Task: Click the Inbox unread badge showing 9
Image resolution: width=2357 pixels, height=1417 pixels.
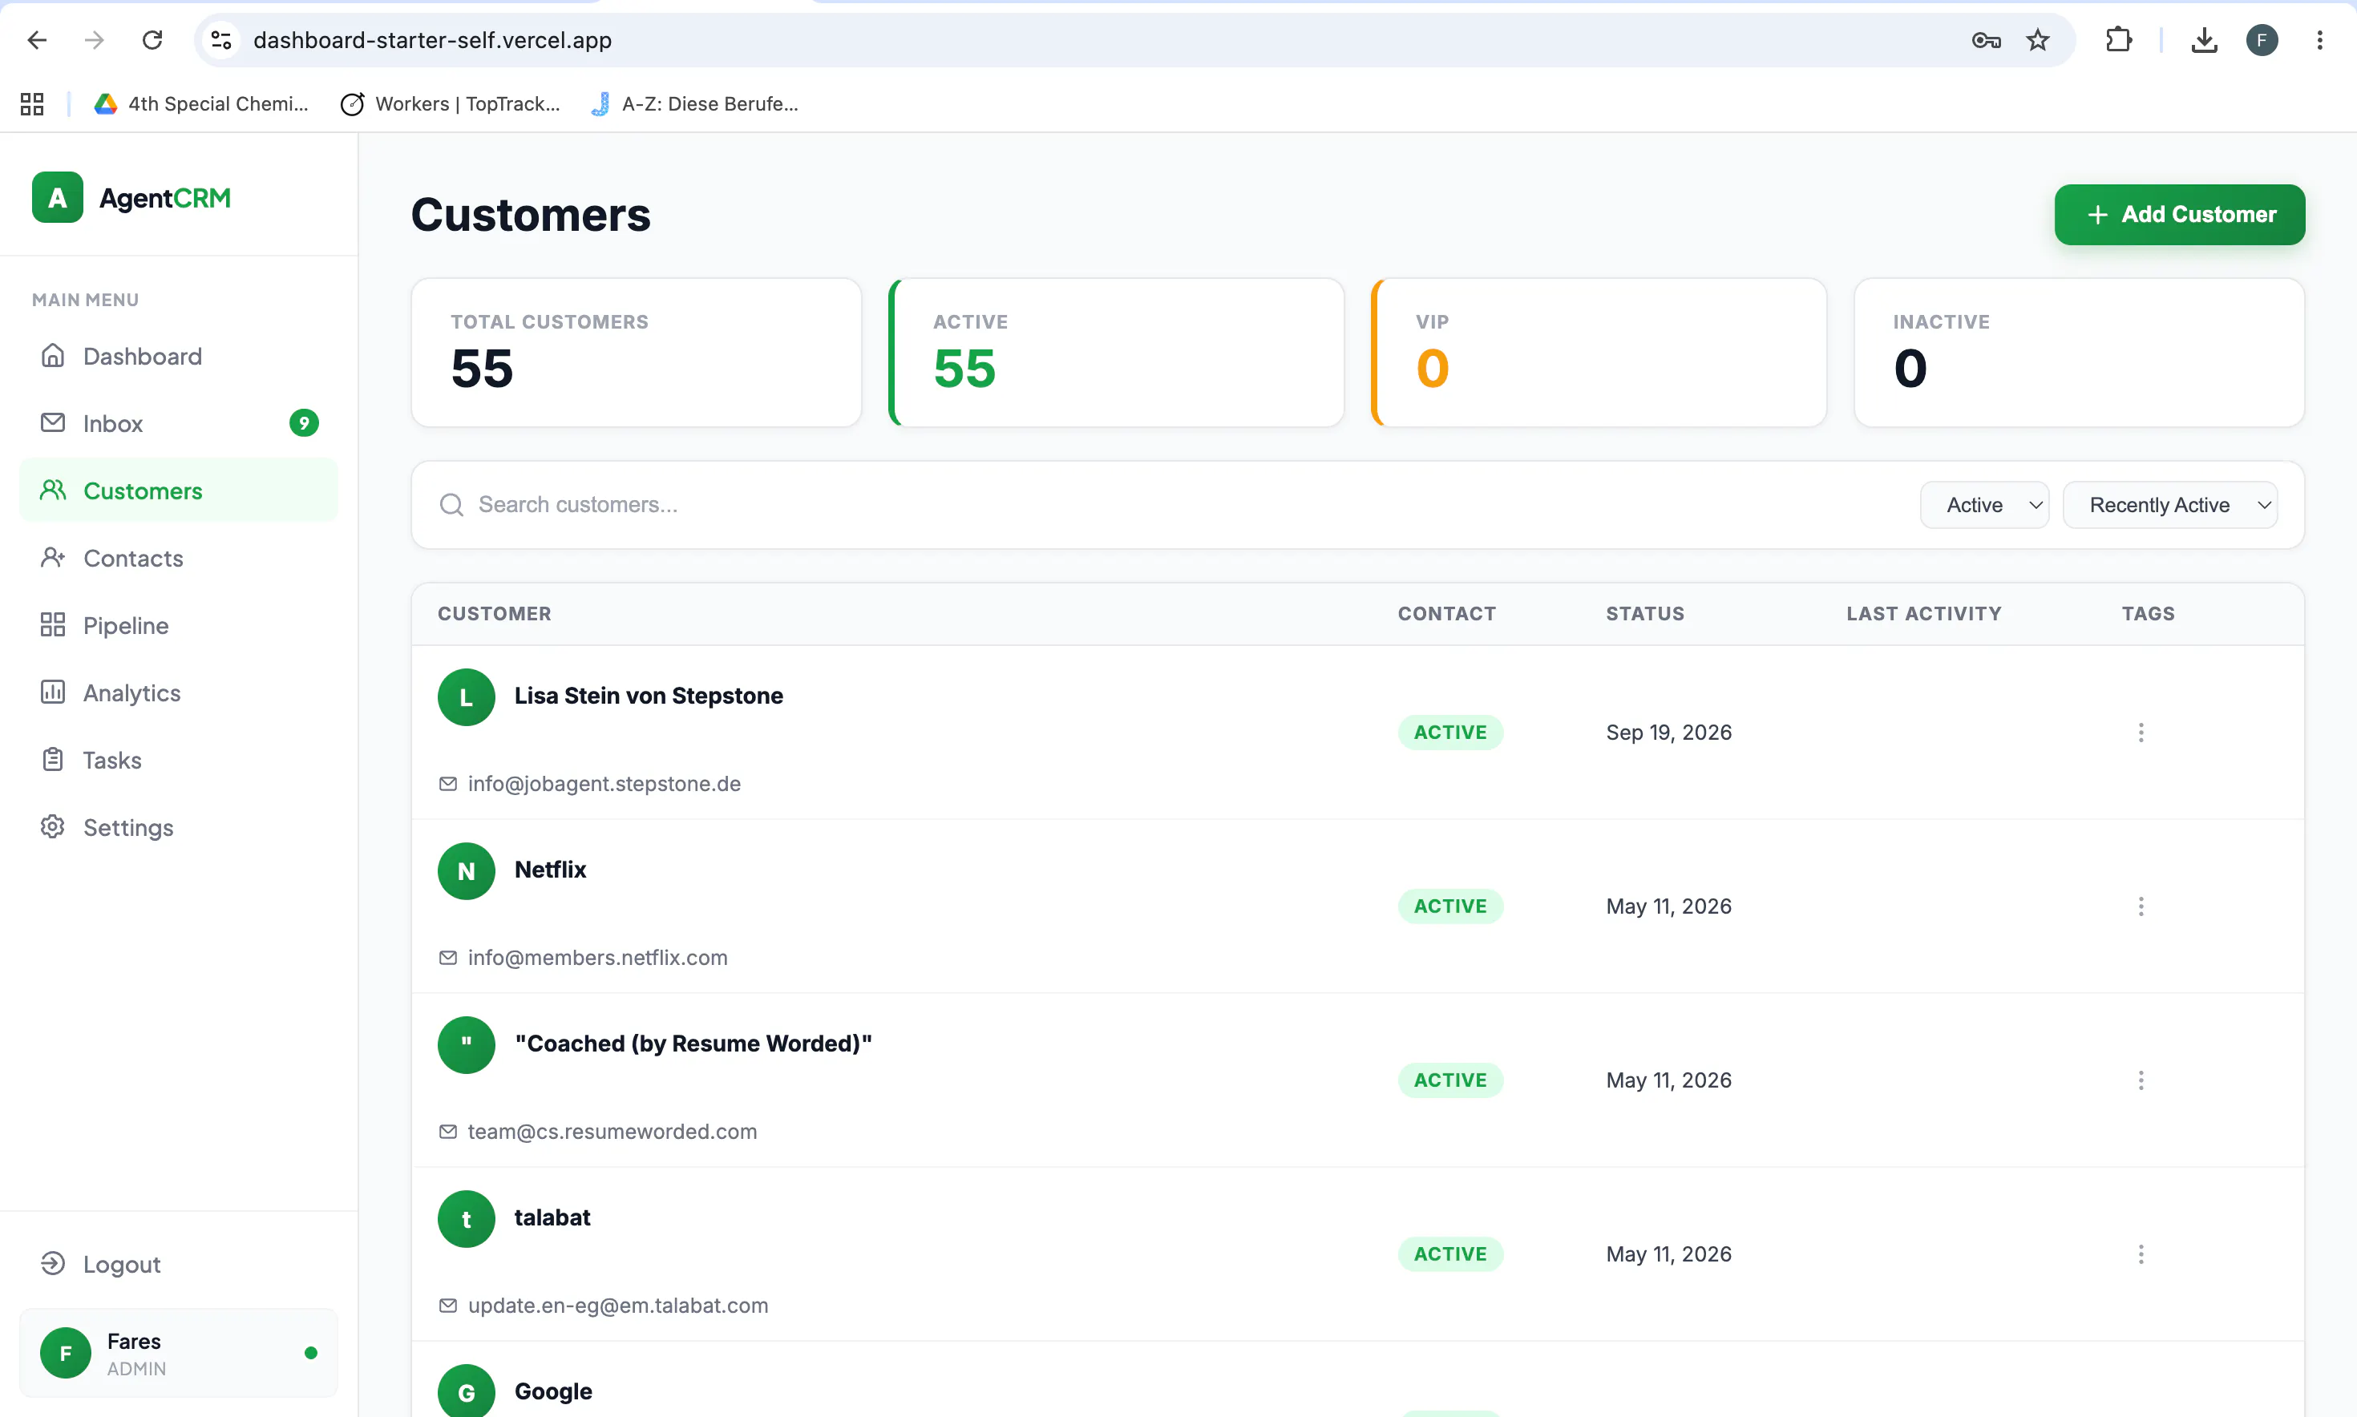Action: pyautogui.click(x=304, y=423)
